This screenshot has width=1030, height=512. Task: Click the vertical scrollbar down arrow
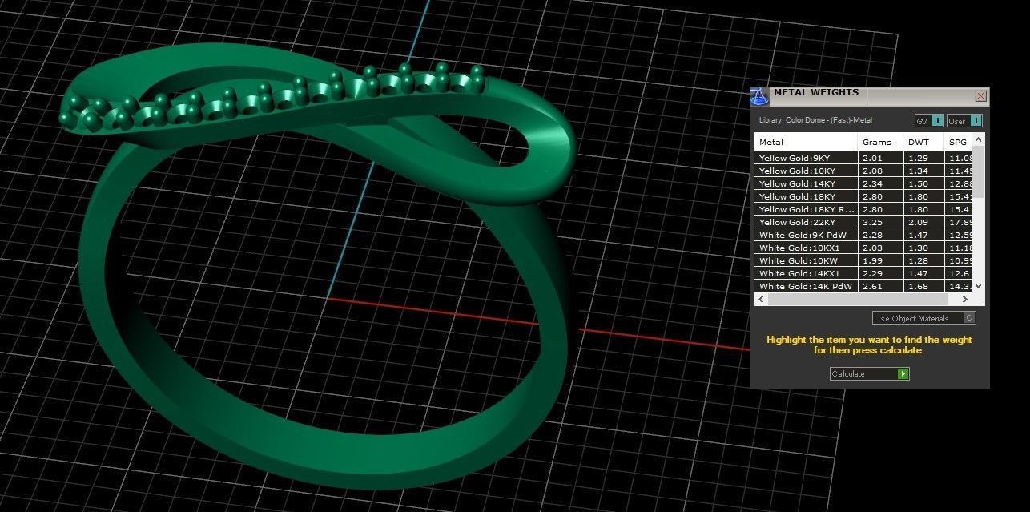[x=979, y=286]
